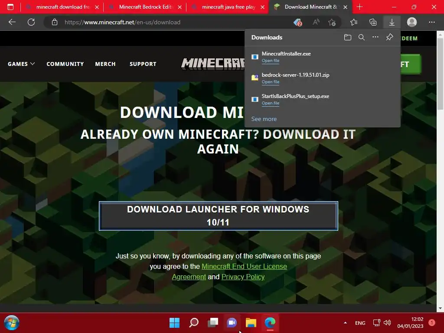Click Download Launcher for Windows 10/11
This screenshot has height=333, width=444.
click(219, 216)
